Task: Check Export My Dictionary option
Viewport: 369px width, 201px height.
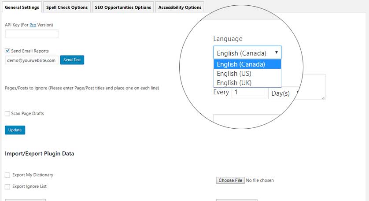Action: pyautogui.click(x=7, y=175)
